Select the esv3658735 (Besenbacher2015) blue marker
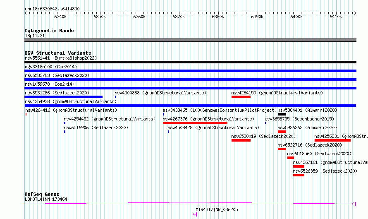 click(x=265, y=123)
